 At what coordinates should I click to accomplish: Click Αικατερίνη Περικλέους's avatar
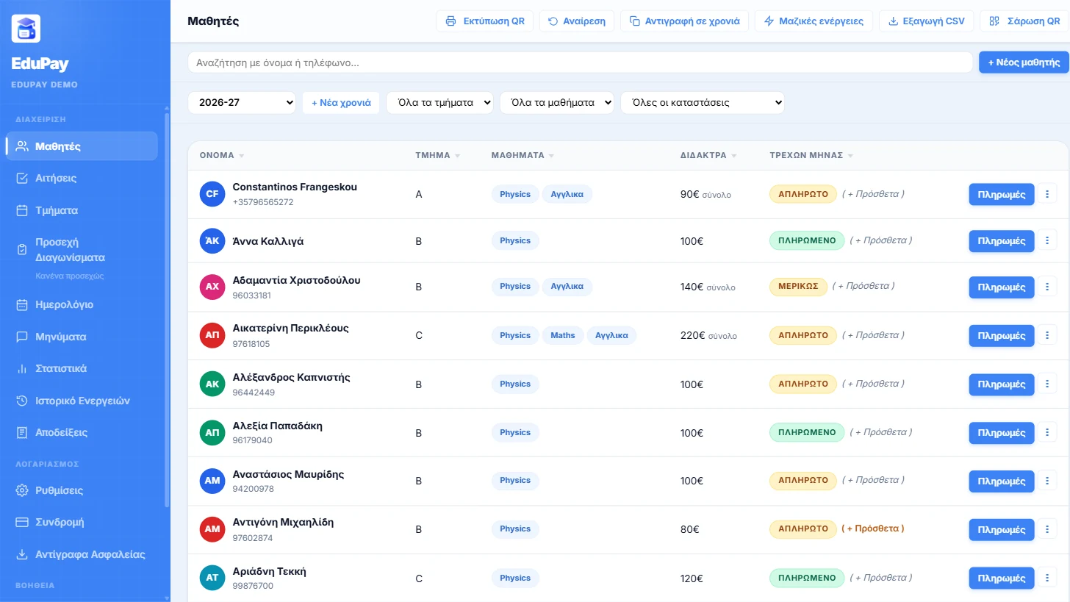coord(212,335)
